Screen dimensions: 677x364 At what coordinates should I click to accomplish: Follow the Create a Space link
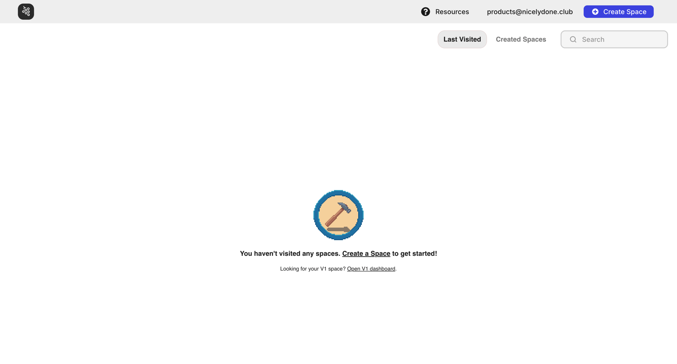(366, 254)
